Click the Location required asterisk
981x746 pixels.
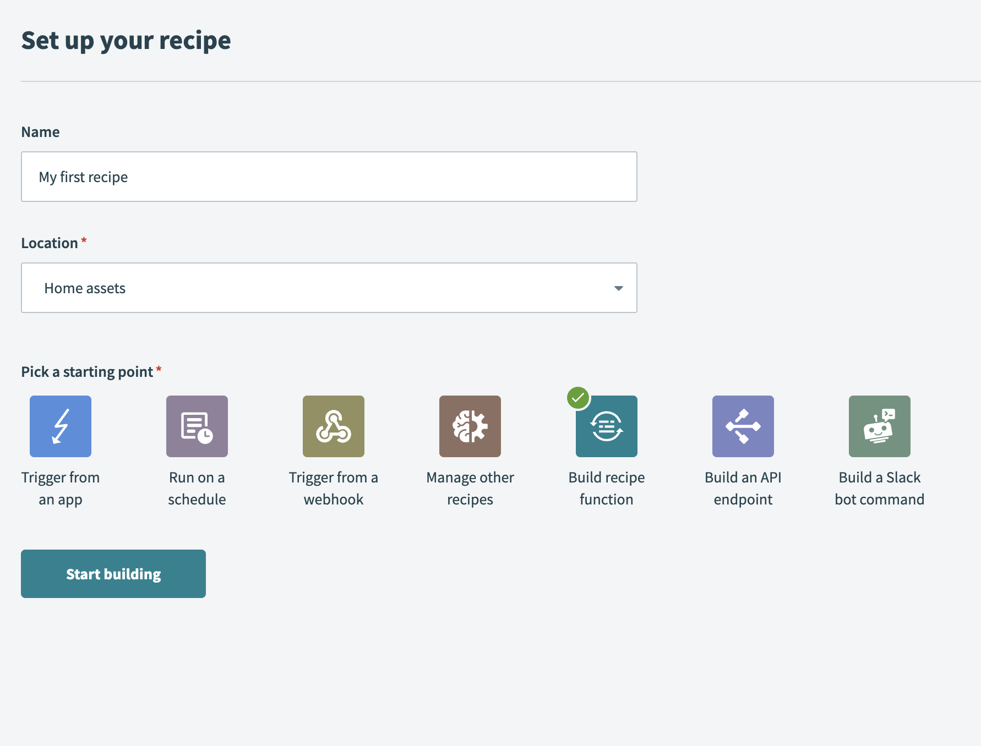(84, 240)
